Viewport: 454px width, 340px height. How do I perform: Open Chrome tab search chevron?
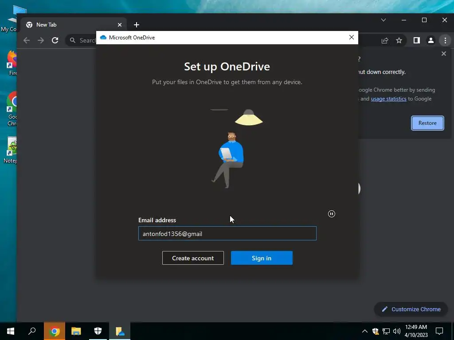pyautogui.click(x=384, y=20)
